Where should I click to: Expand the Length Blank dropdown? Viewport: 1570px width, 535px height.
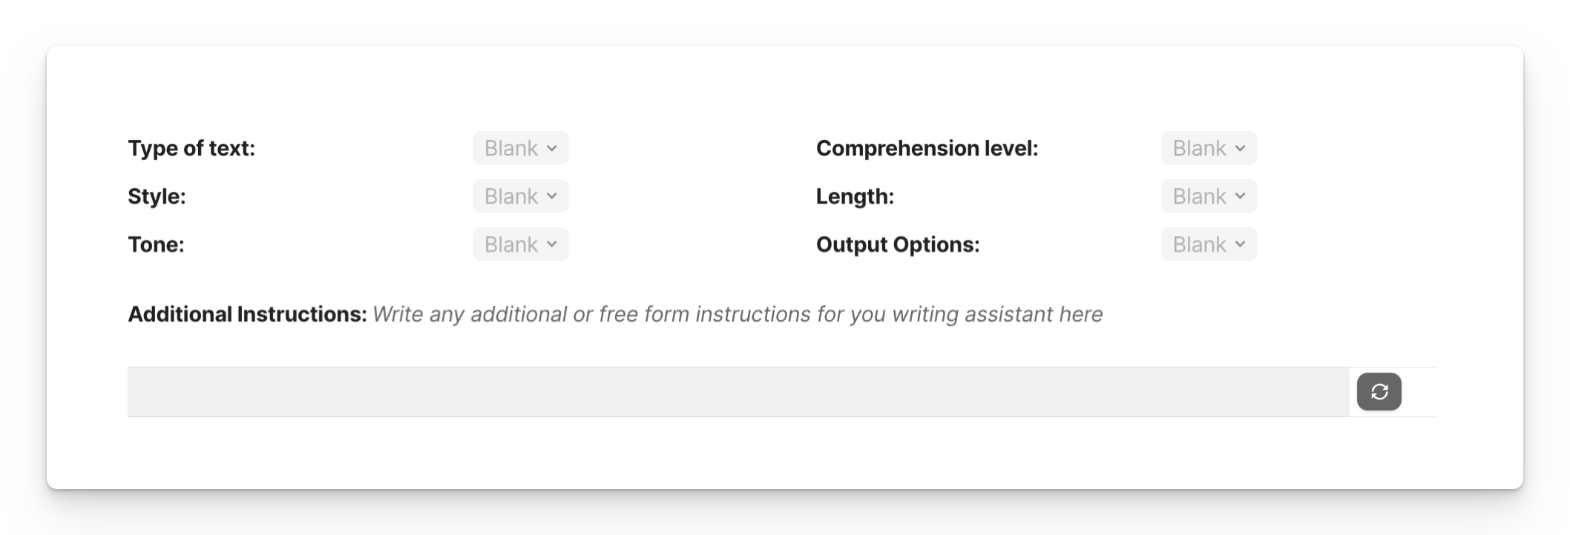click(1209, 196)
